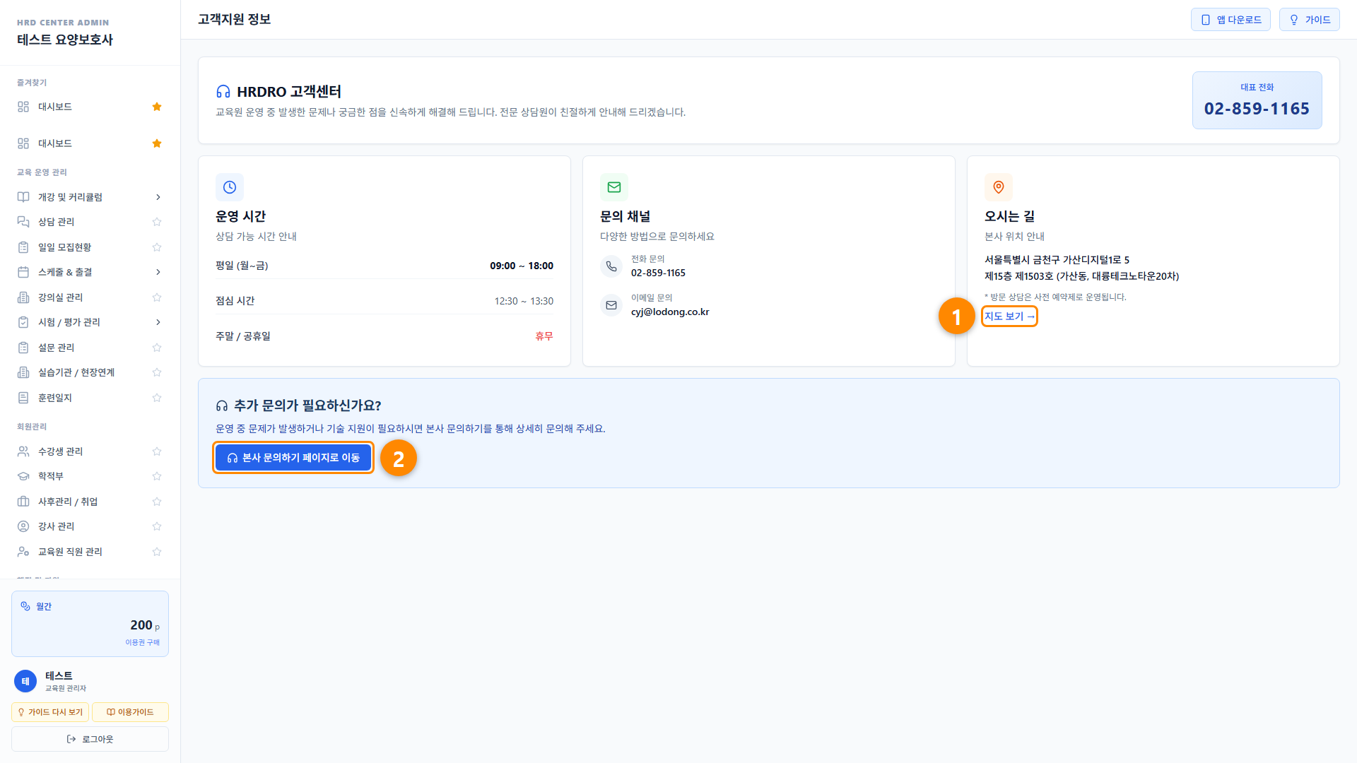Viewport: 1357px width, 763px height.
Task: Click the envelope icon beside 이메일 문의
Action: [x=611, y=305]
